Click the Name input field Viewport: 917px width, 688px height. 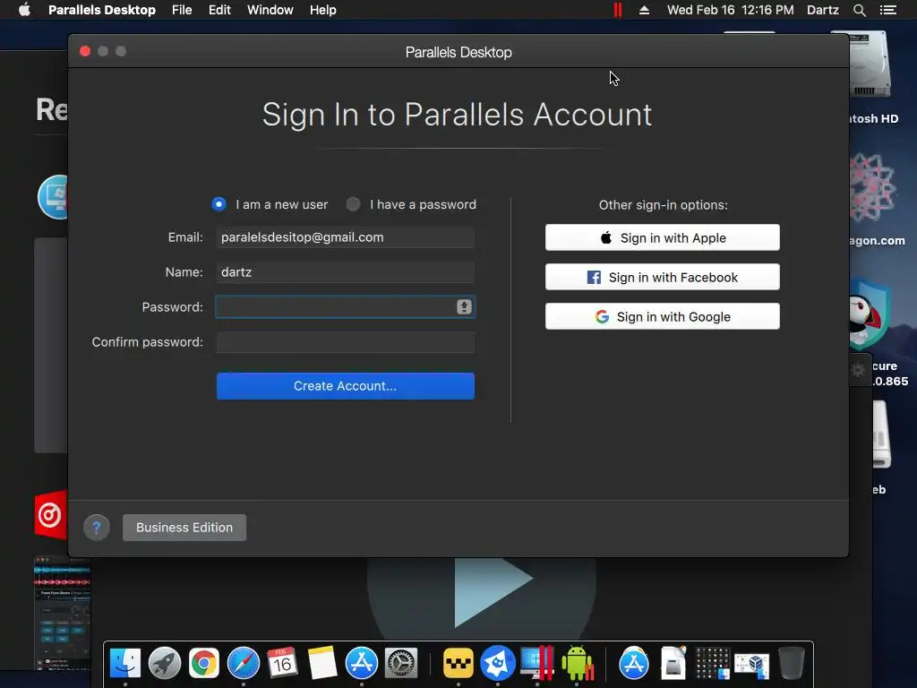click(x=345, y=272)
